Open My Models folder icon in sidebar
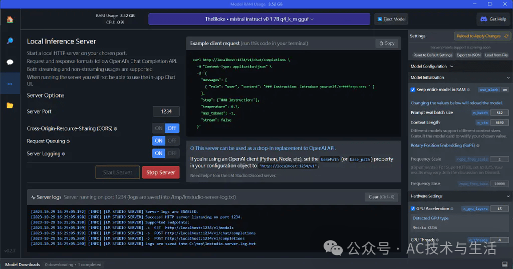The height and width of the screenshot is (269, 513). tap(10, 105)
